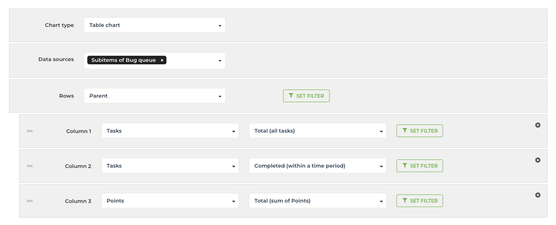Open Column 2 Tasks dropdown
The image size is (556, 225).
[170, 166]
